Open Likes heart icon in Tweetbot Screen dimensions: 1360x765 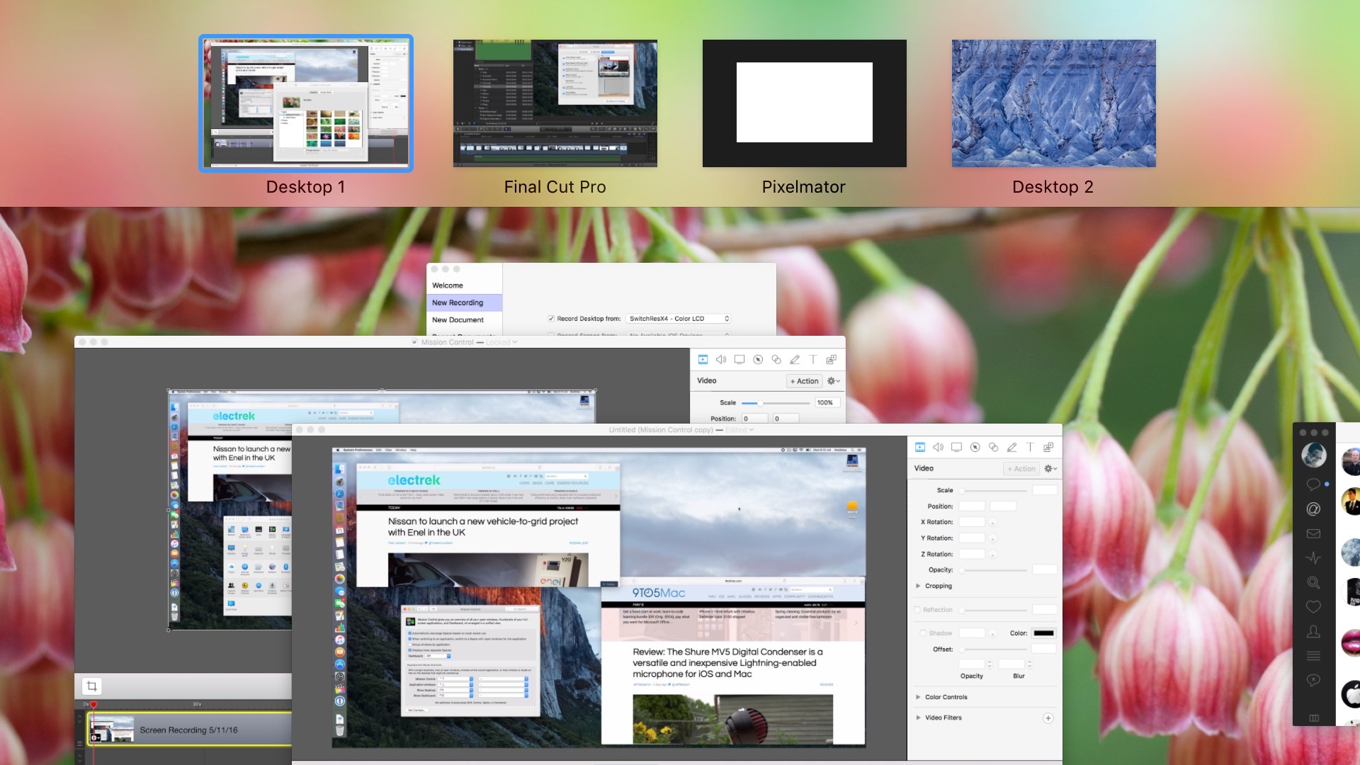[x=1313, y=607]
